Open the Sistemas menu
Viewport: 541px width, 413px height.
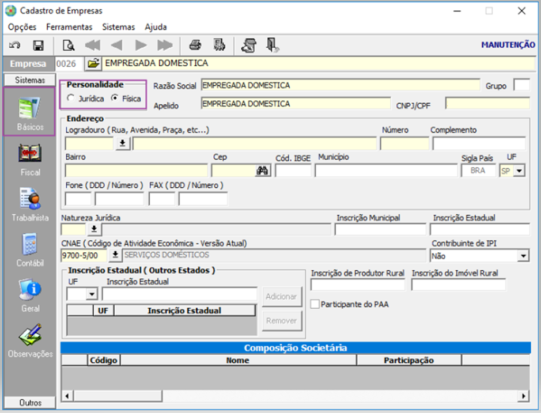click(x=118, y=27)
